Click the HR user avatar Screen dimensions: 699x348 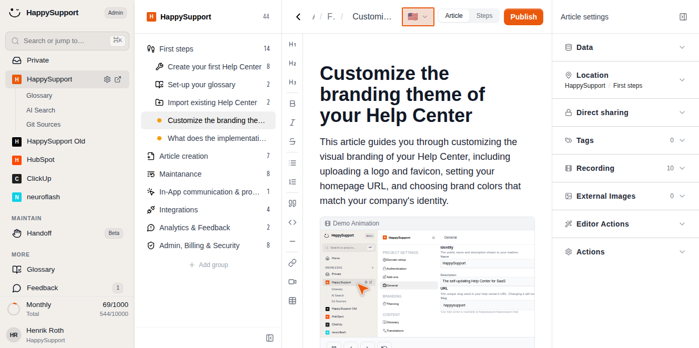pos(14,335)
